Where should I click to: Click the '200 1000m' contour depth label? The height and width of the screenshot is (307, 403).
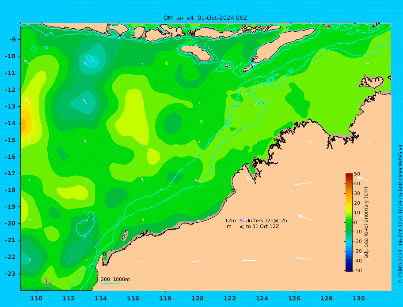115,279
